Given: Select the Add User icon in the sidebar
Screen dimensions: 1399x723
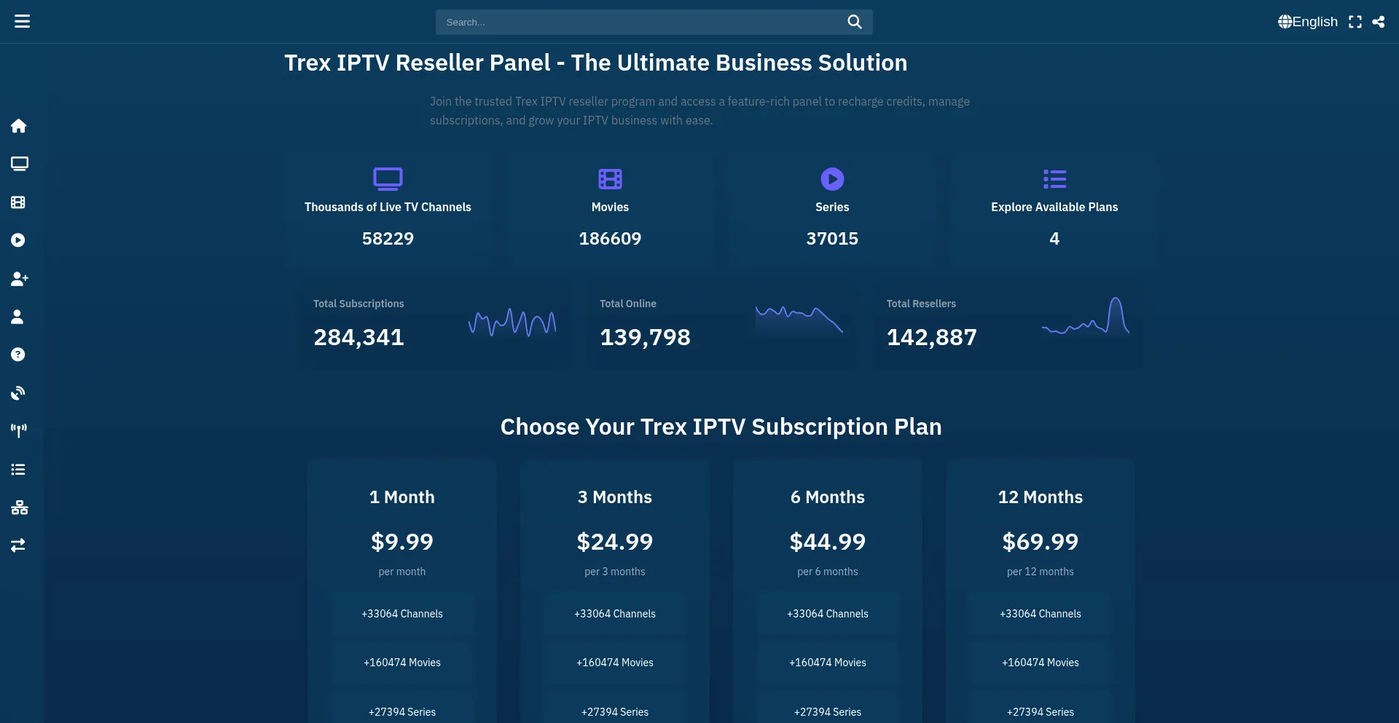Looking at the screenshot, I should [x=19, y=279].
